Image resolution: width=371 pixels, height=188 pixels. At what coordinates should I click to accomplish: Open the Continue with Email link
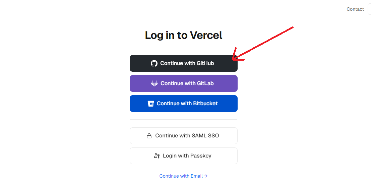pos(181,176)
